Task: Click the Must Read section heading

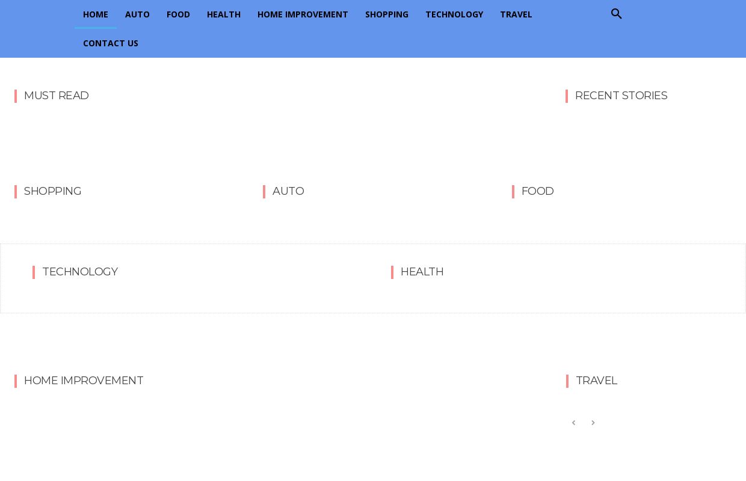Action: 57,96
